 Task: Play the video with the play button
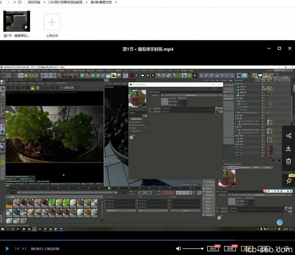click(x=7, y=249)
